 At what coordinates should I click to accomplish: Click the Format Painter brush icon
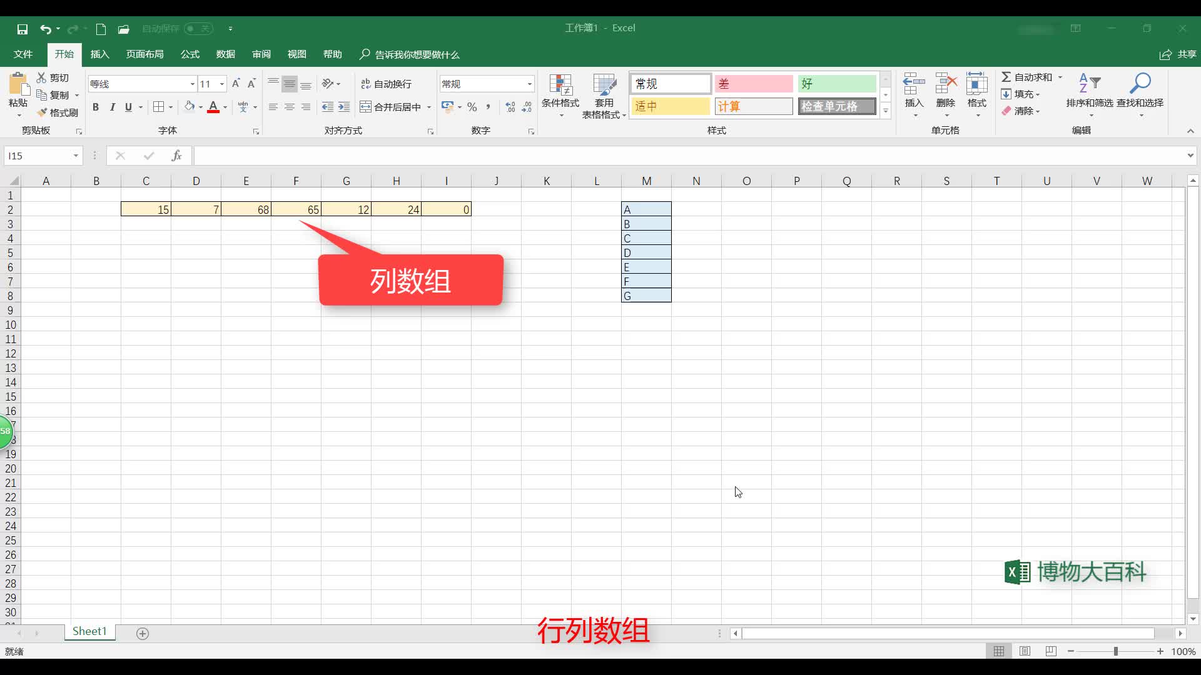click(43, 112)
